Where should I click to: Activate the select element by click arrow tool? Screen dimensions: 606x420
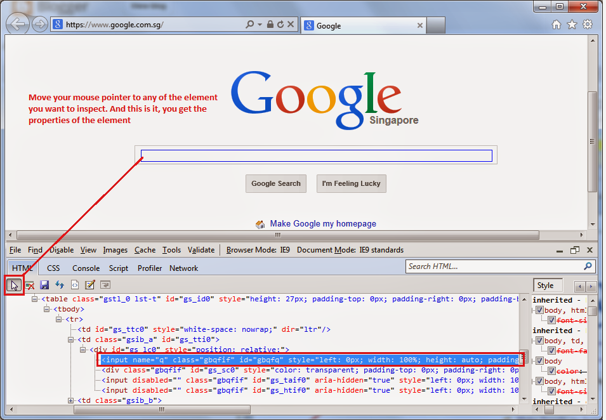point(13,285)
